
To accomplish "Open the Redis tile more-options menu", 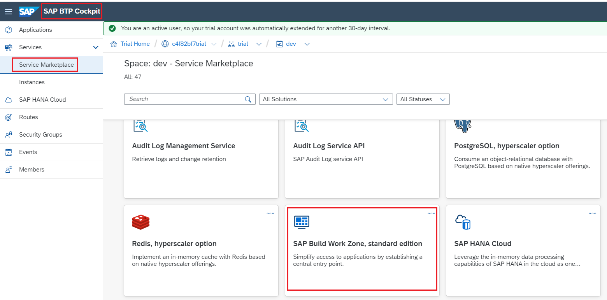I will coord(270,213).
